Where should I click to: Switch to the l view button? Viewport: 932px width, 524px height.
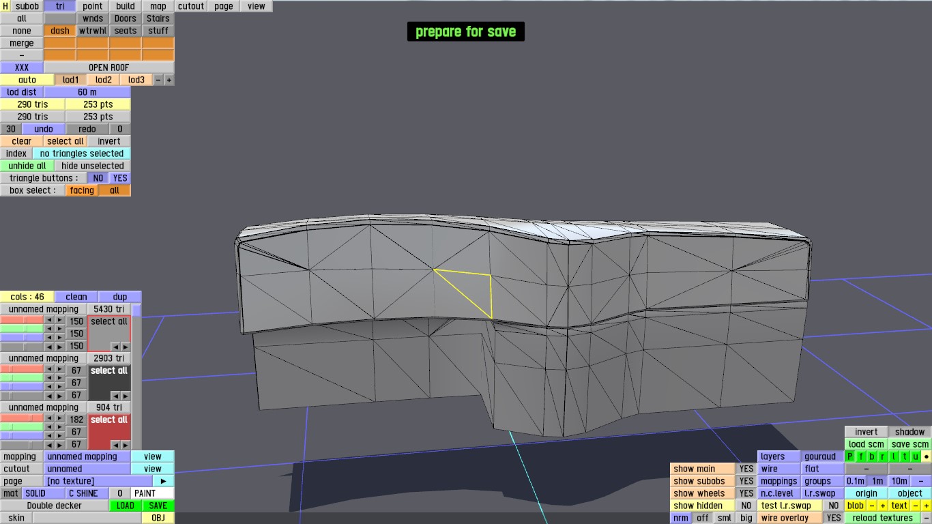coord(894,456)
